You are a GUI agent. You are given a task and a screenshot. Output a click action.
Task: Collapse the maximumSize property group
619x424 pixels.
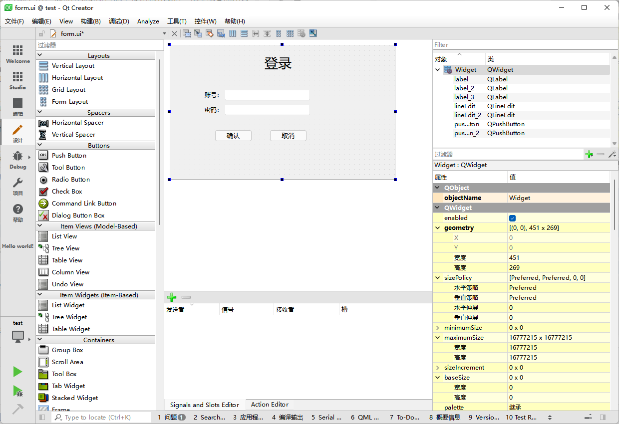438,338
